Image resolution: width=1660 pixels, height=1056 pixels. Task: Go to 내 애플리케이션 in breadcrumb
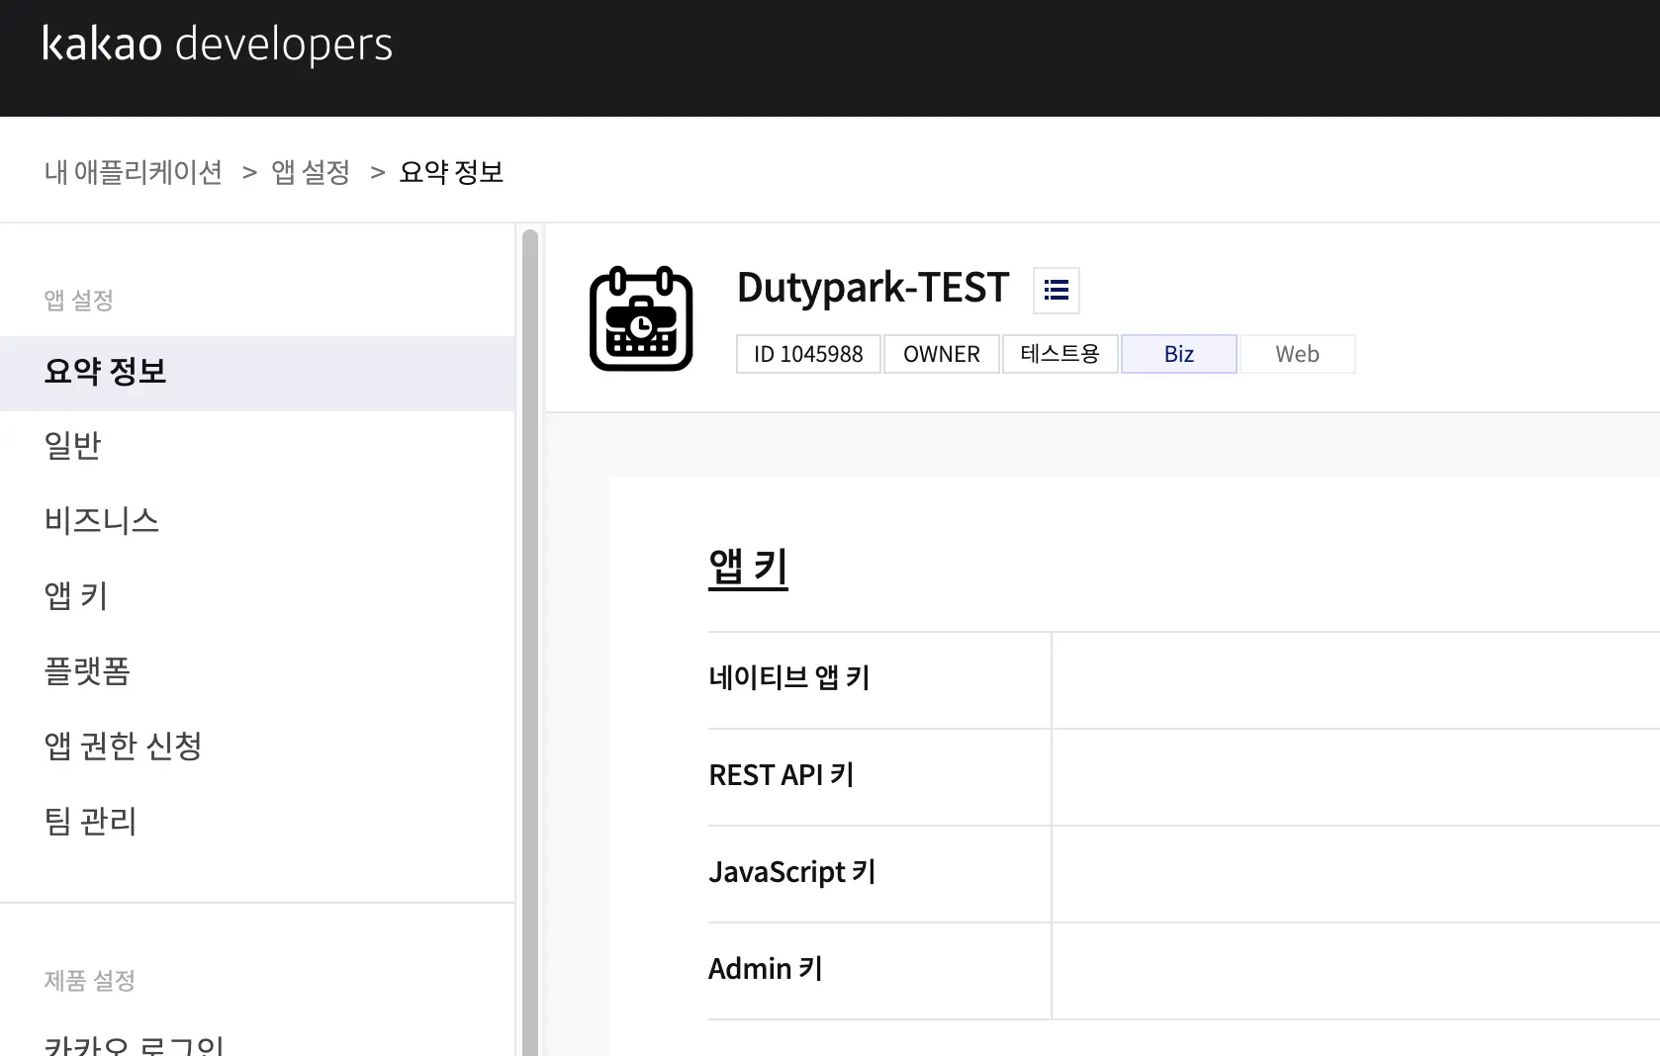(x=134, y=172)
